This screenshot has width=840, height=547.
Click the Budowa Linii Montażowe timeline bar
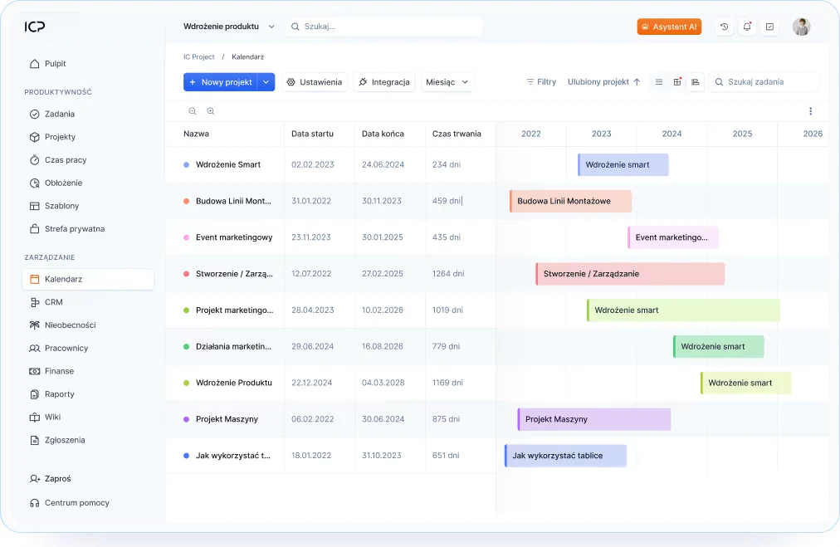[x=570, y=201]
